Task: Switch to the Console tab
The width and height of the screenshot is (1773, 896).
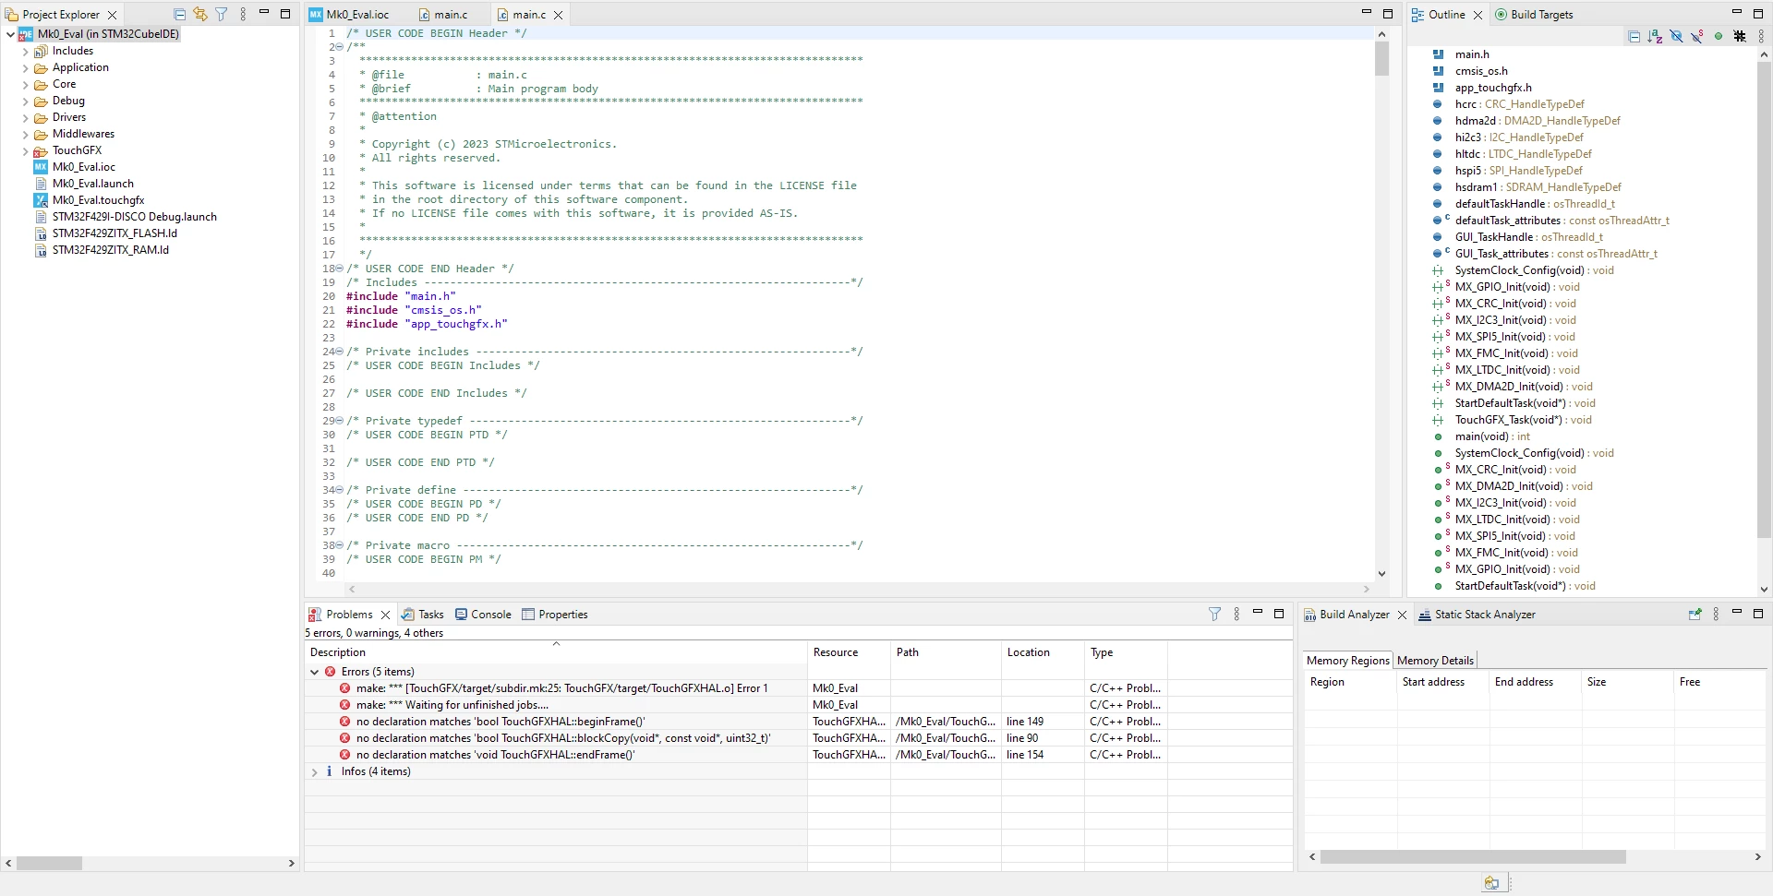Action: [483, 615]
